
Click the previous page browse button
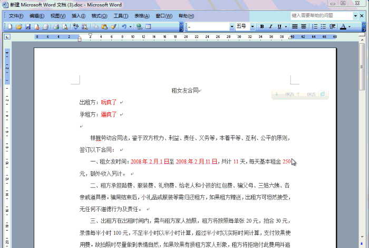[x=362, y=243]
